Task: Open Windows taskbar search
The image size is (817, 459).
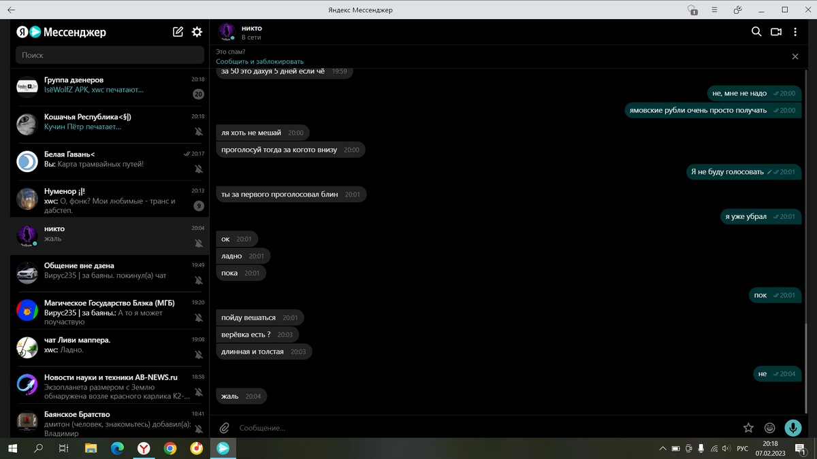Action: click(x=38, y=449)
